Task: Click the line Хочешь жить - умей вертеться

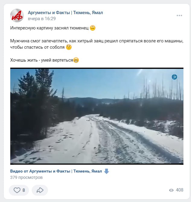Action: pos(42,60)
